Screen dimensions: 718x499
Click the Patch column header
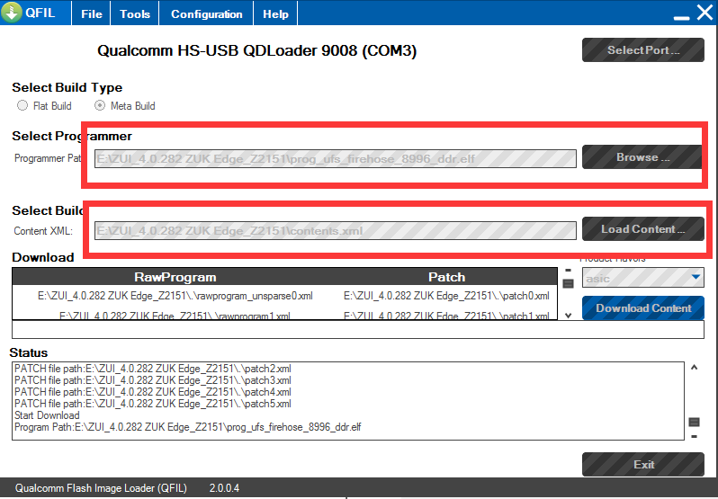(446, 277)
